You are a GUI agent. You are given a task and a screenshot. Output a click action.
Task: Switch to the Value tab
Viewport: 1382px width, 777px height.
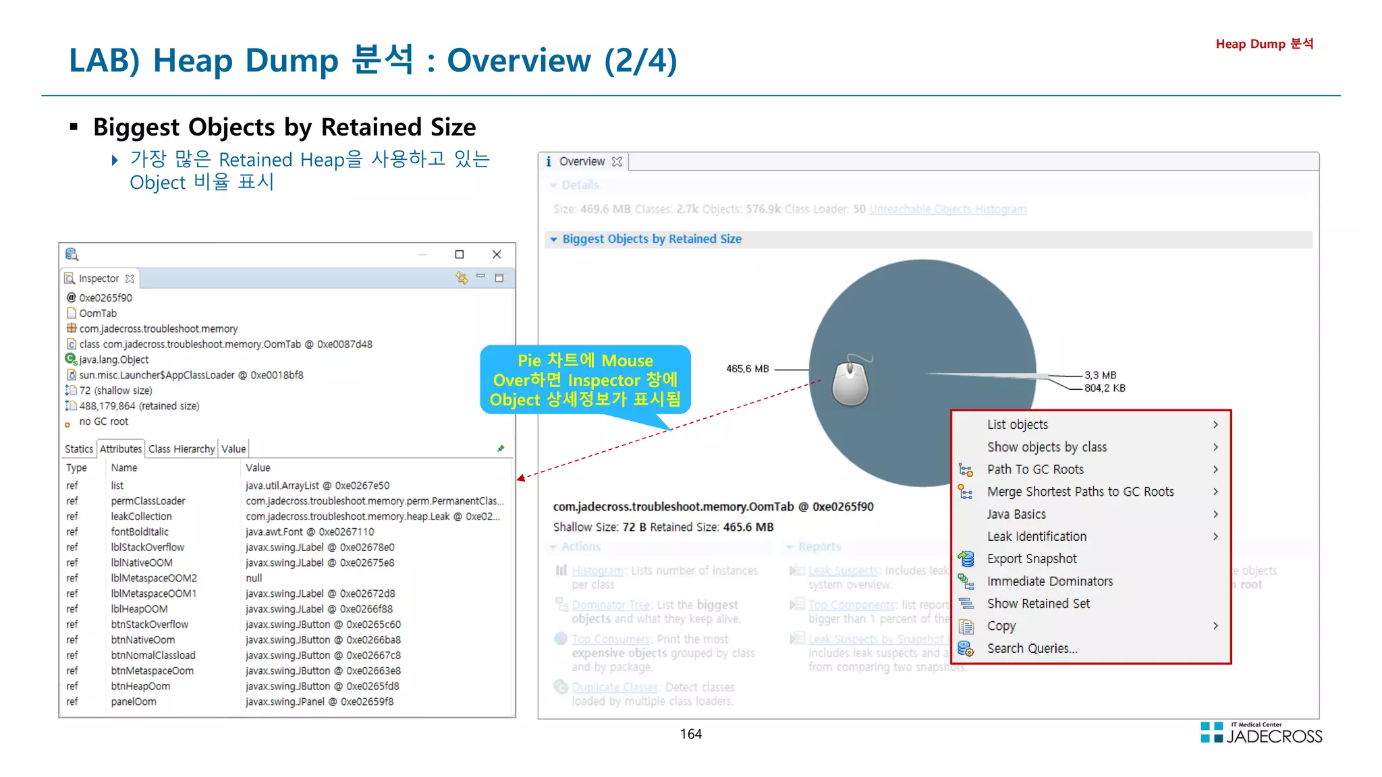point(233,449)
